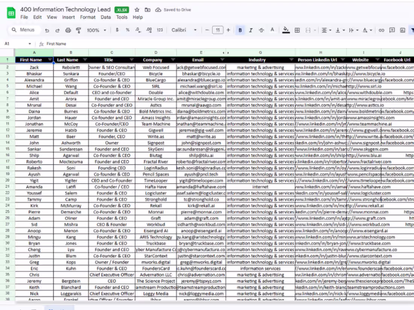Toggle strikethrough formatting
This screenshot has width=414, height=310.
[x=262, y=30]
